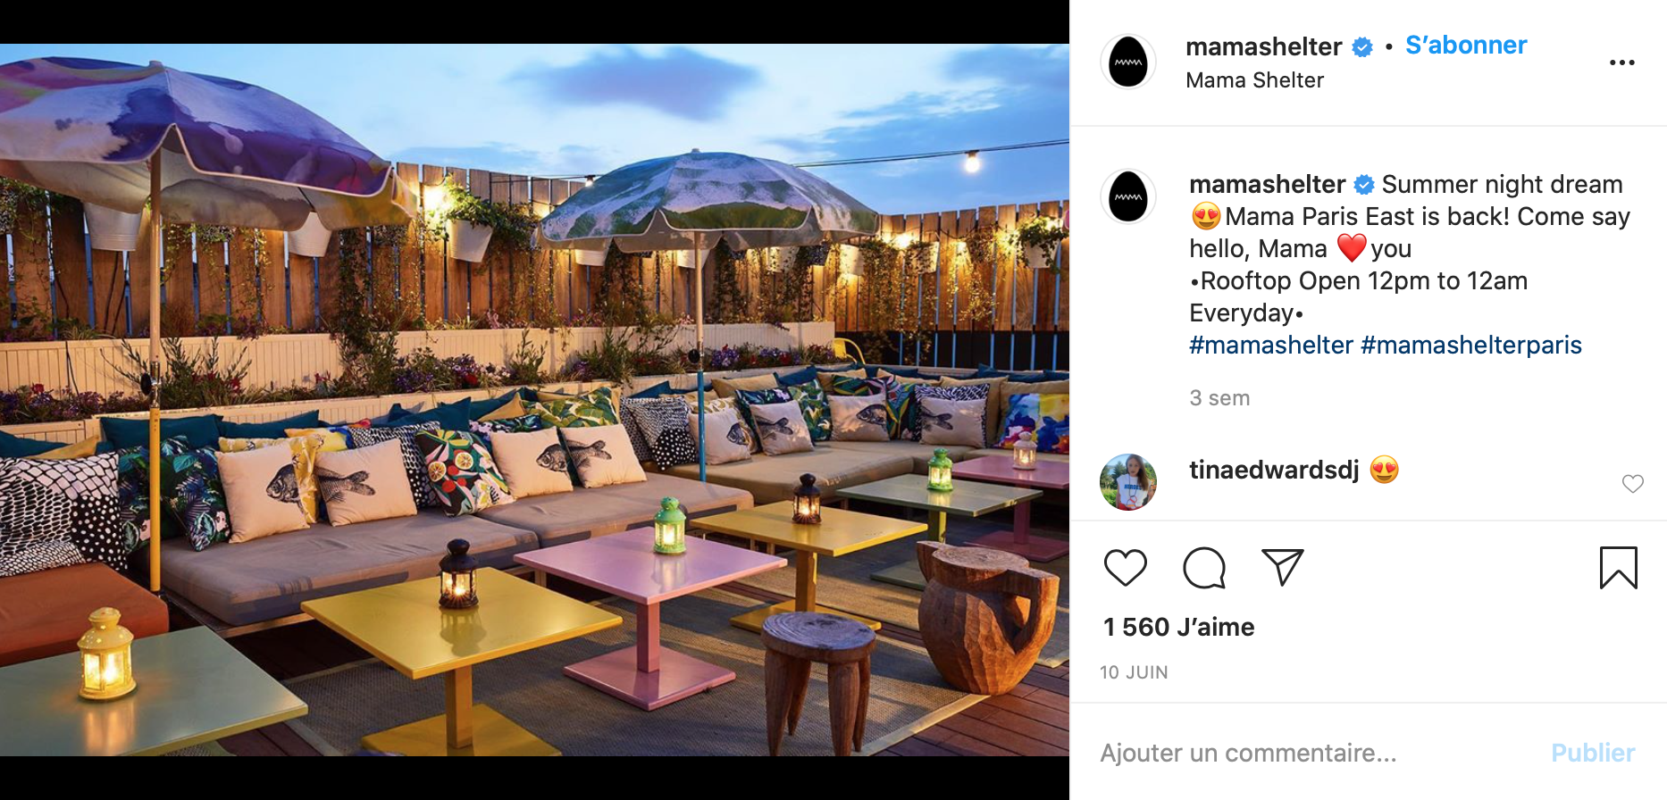
Task: Click the Publier button
Action: (x=1592, y=753)
